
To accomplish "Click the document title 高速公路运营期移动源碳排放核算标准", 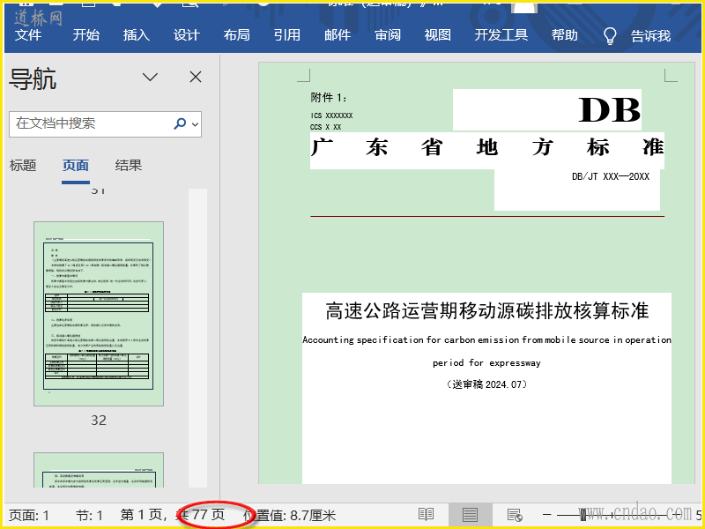I will [x=487, y=311].
